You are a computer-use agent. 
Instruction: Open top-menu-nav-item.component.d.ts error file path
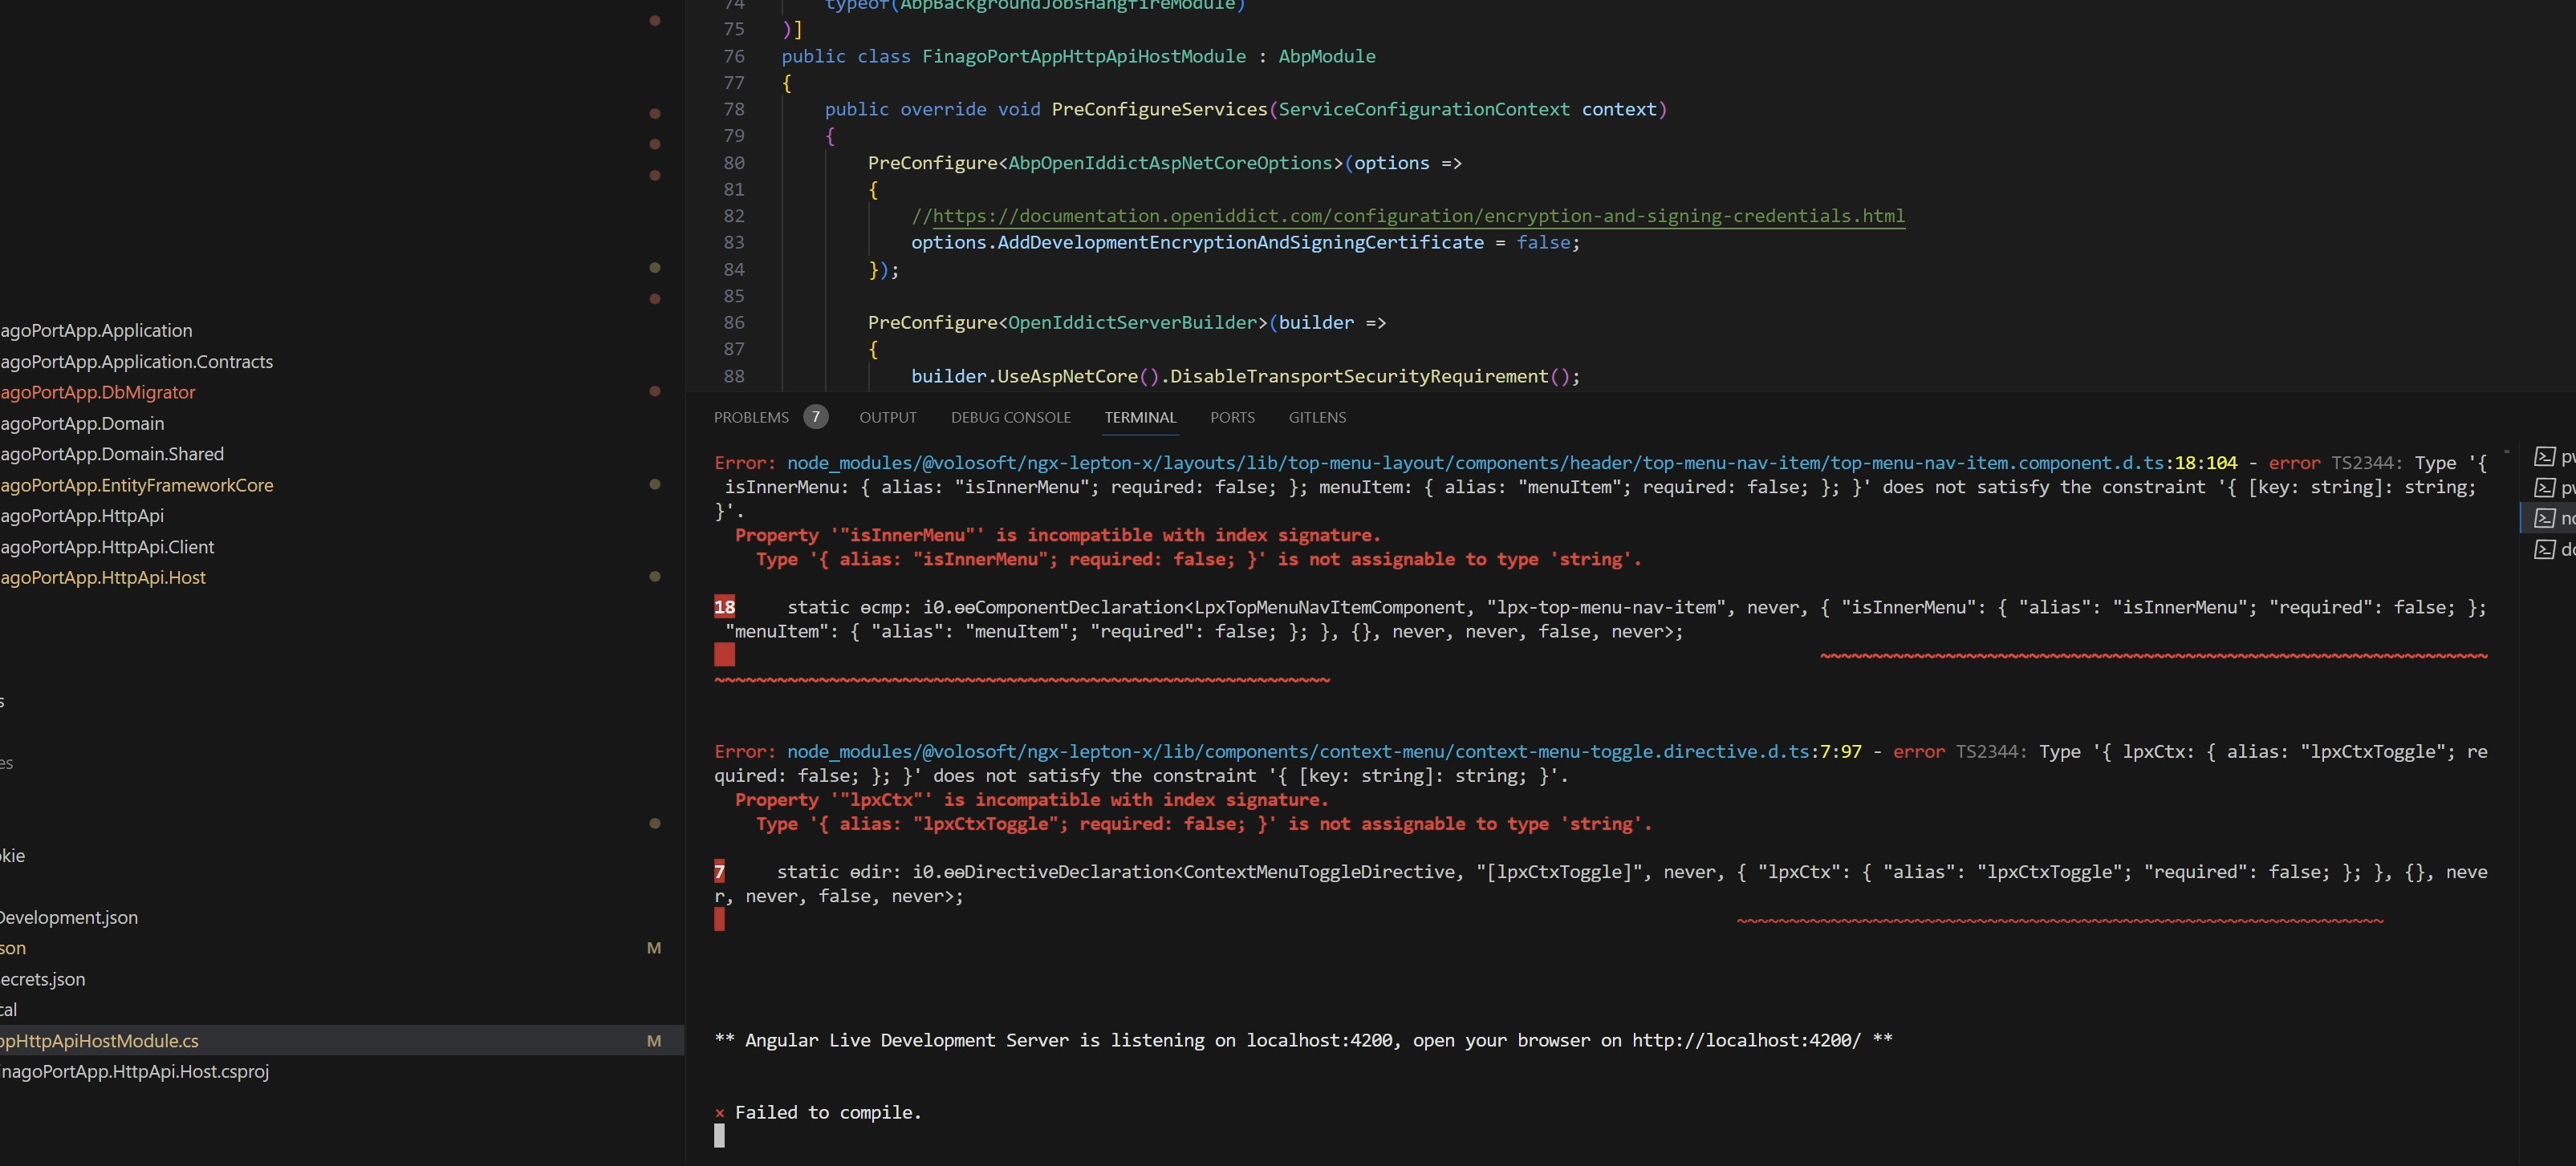tap(1475, 464)
